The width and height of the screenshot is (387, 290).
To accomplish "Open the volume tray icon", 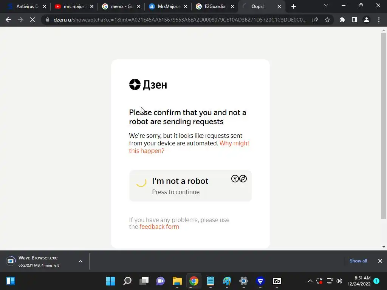I will 339,281.
